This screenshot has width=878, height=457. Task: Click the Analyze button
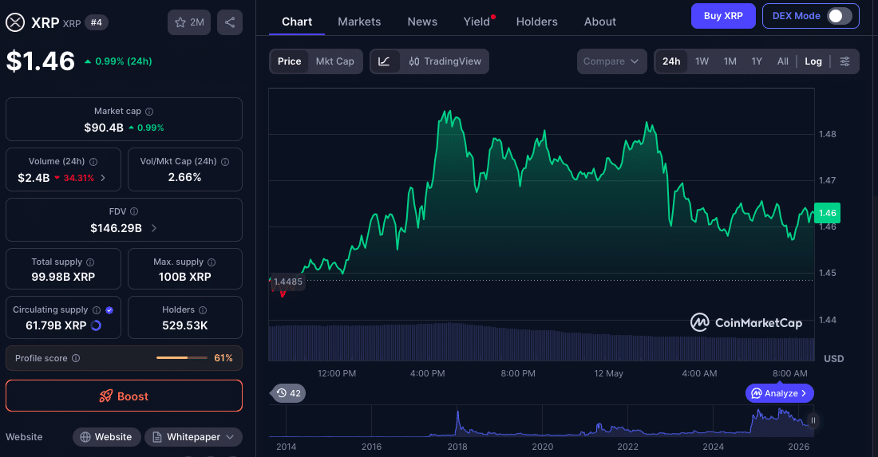click(x=780, y=393)
